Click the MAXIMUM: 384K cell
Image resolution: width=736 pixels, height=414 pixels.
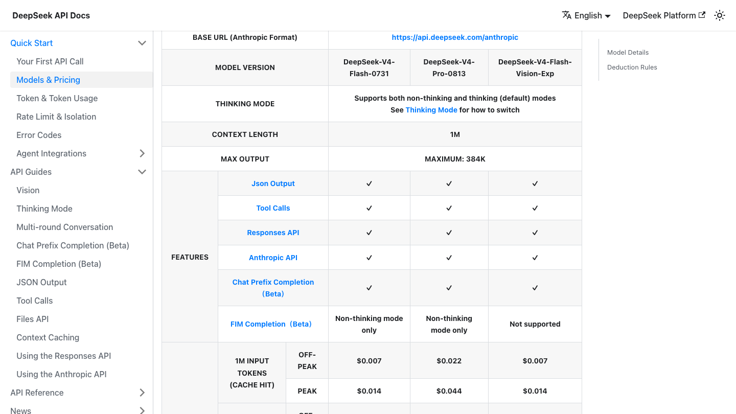pyautogui.click(x=455, y=159)
